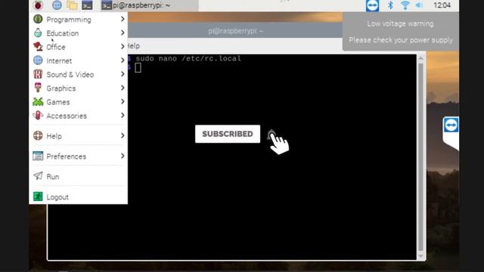Open the Graphics menu category

[79, 88]
